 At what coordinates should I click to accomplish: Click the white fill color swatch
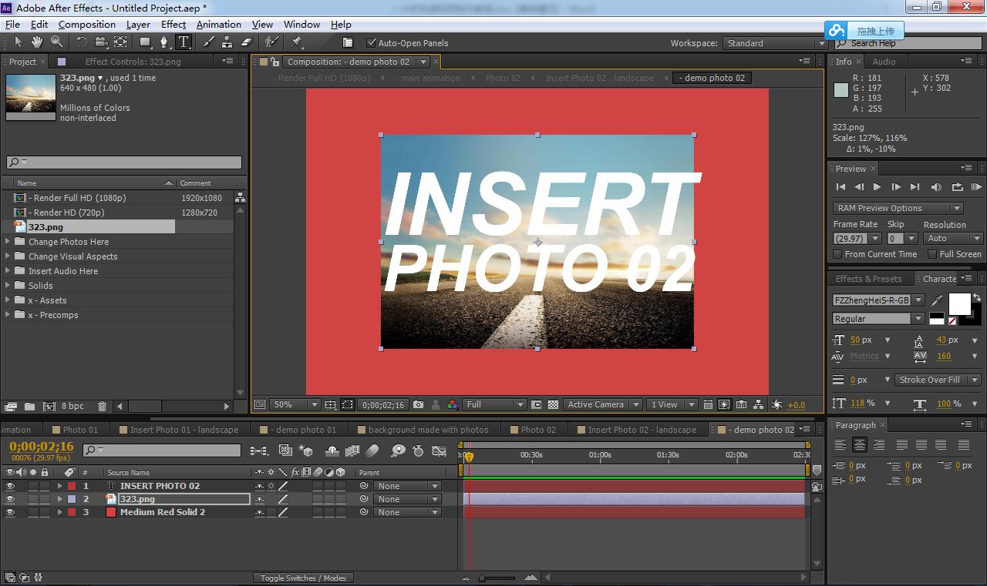tap(959, 304)
